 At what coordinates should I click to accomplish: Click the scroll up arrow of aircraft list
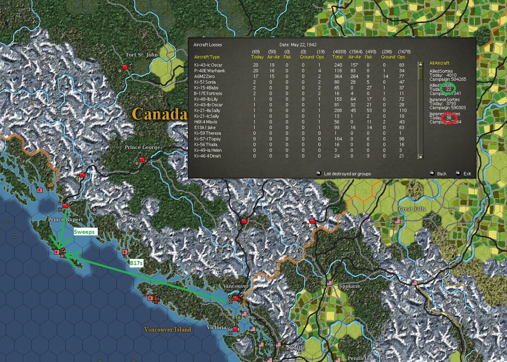click(x=420, y=64)
